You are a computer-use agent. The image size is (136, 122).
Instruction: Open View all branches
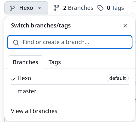(x=34, y=111)
